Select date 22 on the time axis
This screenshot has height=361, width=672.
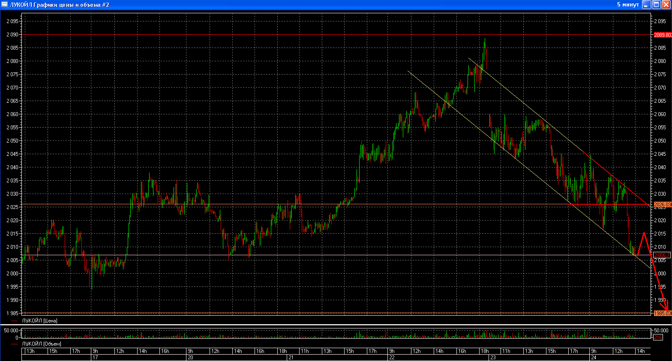[392, 358]
